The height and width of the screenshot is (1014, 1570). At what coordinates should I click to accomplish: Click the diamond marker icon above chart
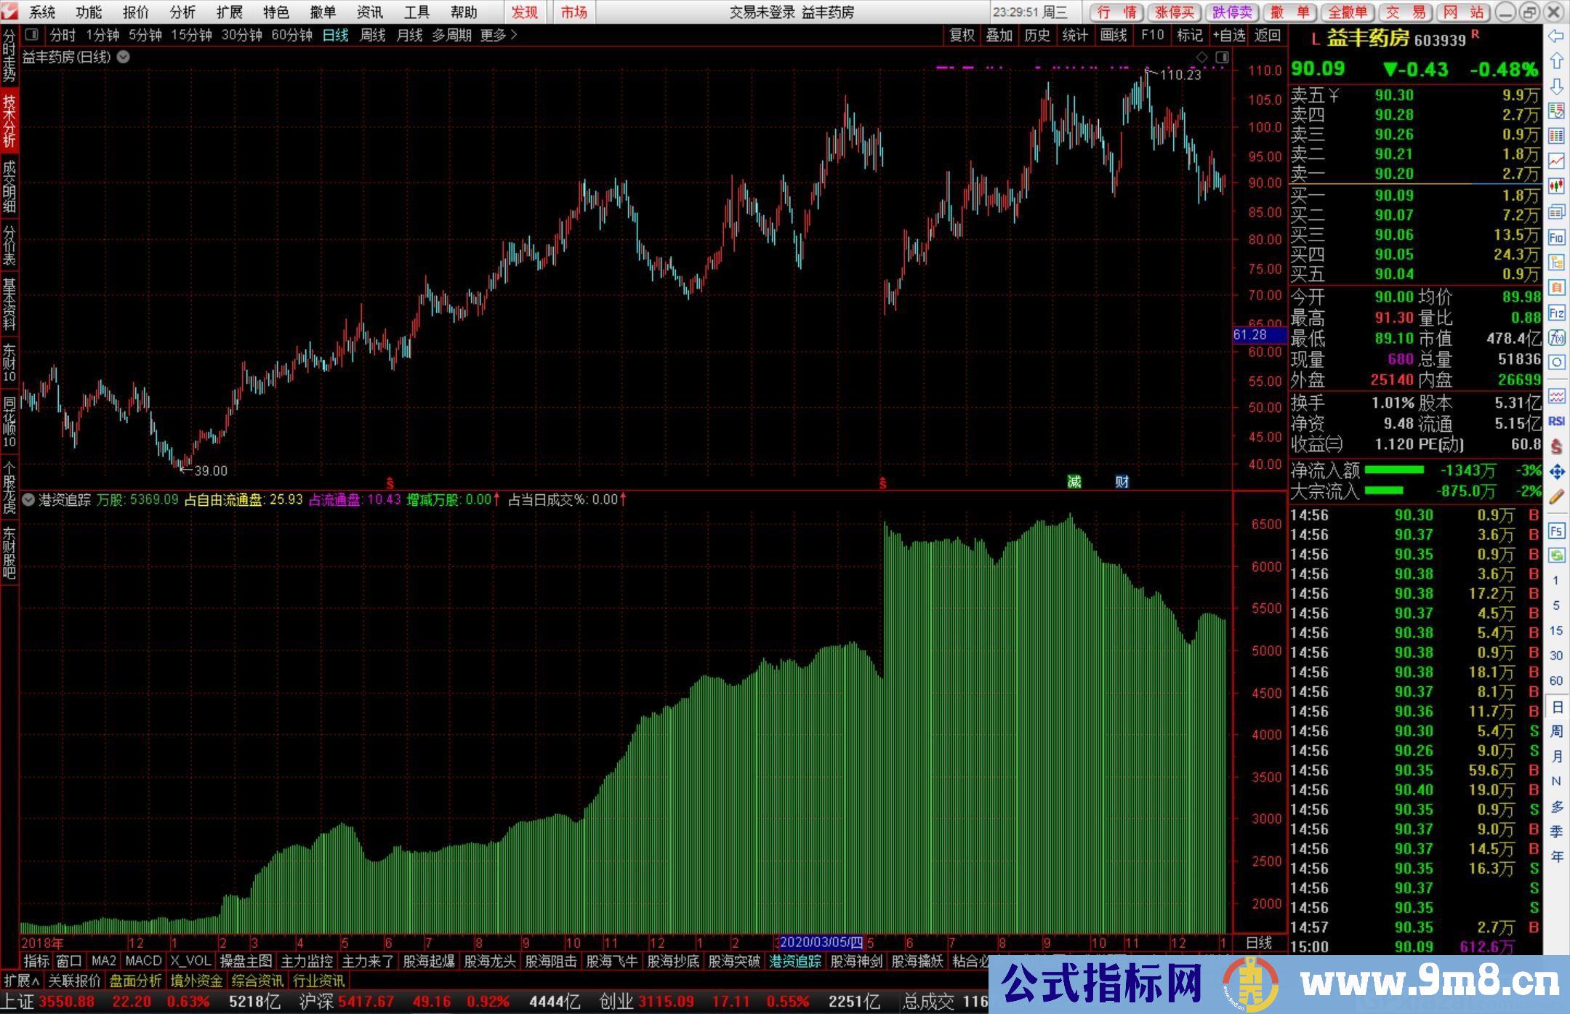1201,57
